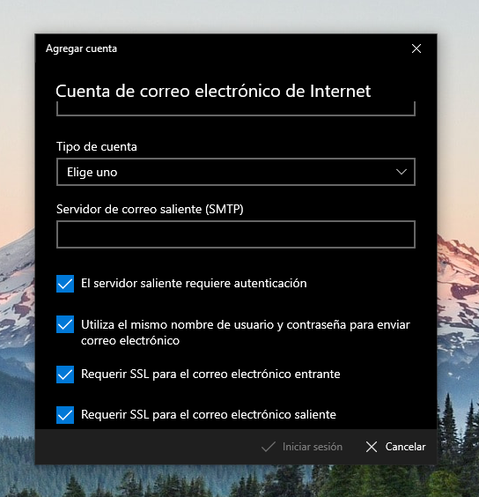Click the checkmark icon beside Iniciar sesión
This screenshot has height=497, width=479.
(269, 447)
